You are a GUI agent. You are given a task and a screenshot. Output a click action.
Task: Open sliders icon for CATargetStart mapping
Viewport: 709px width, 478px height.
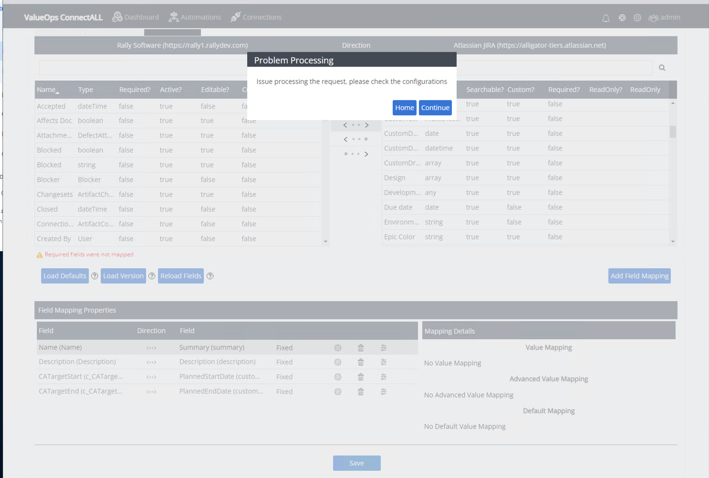pos(384,377)
